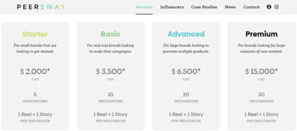The image size is (297, 131).
Task: Select the Starter plan heading
Action: 35,34
